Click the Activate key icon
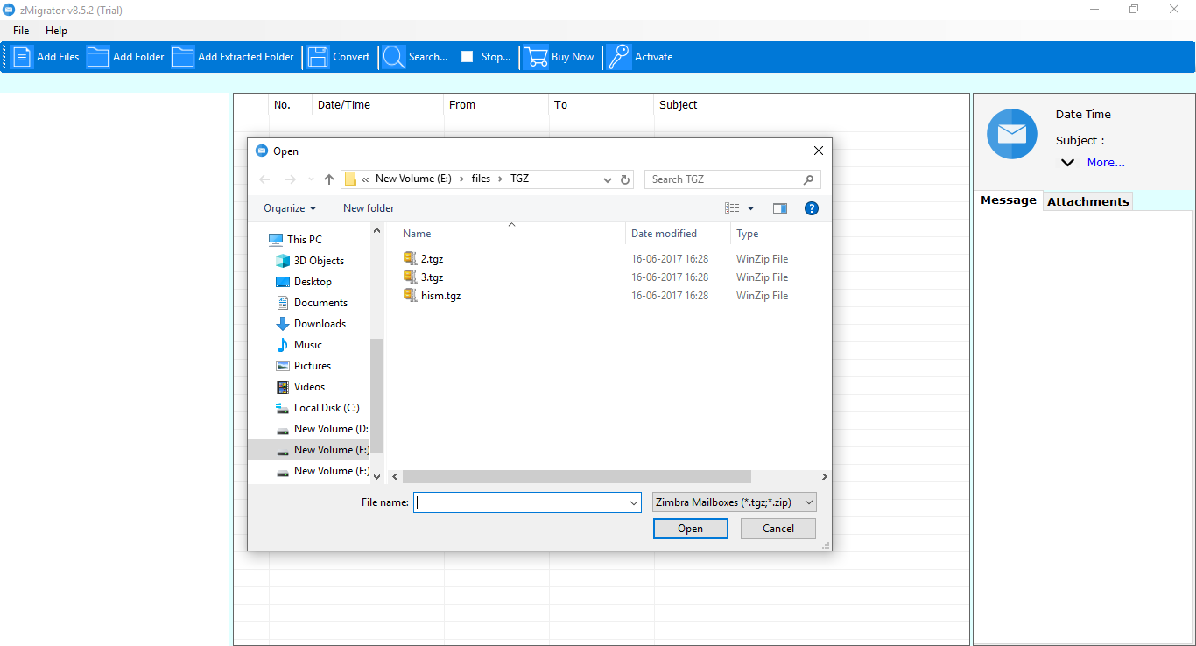Screen dimensions: 1196x646 pos(619,57)
